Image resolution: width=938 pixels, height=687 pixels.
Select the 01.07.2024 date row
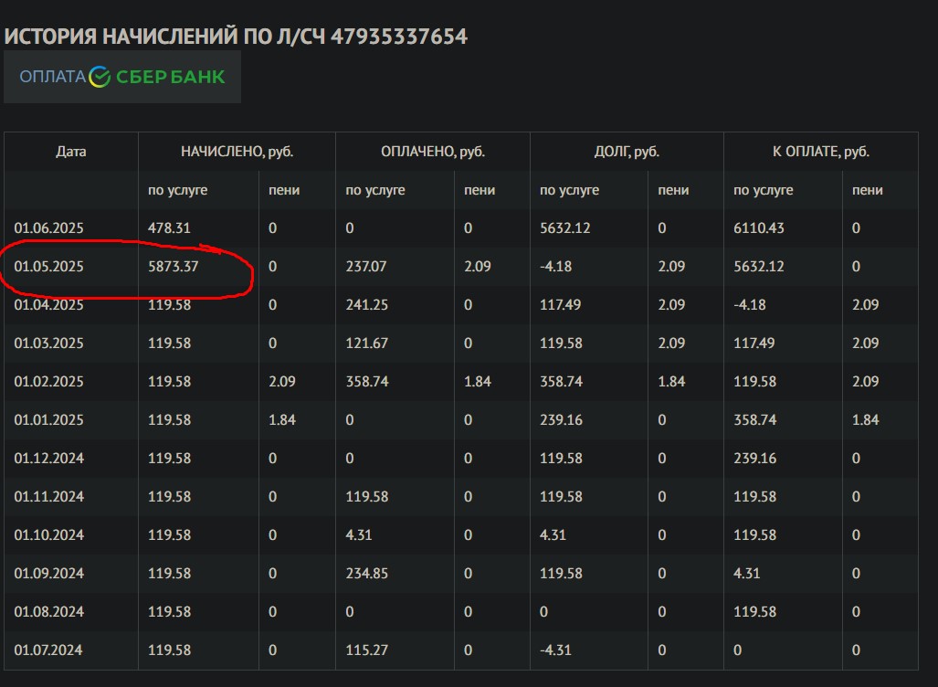[49, 650]
